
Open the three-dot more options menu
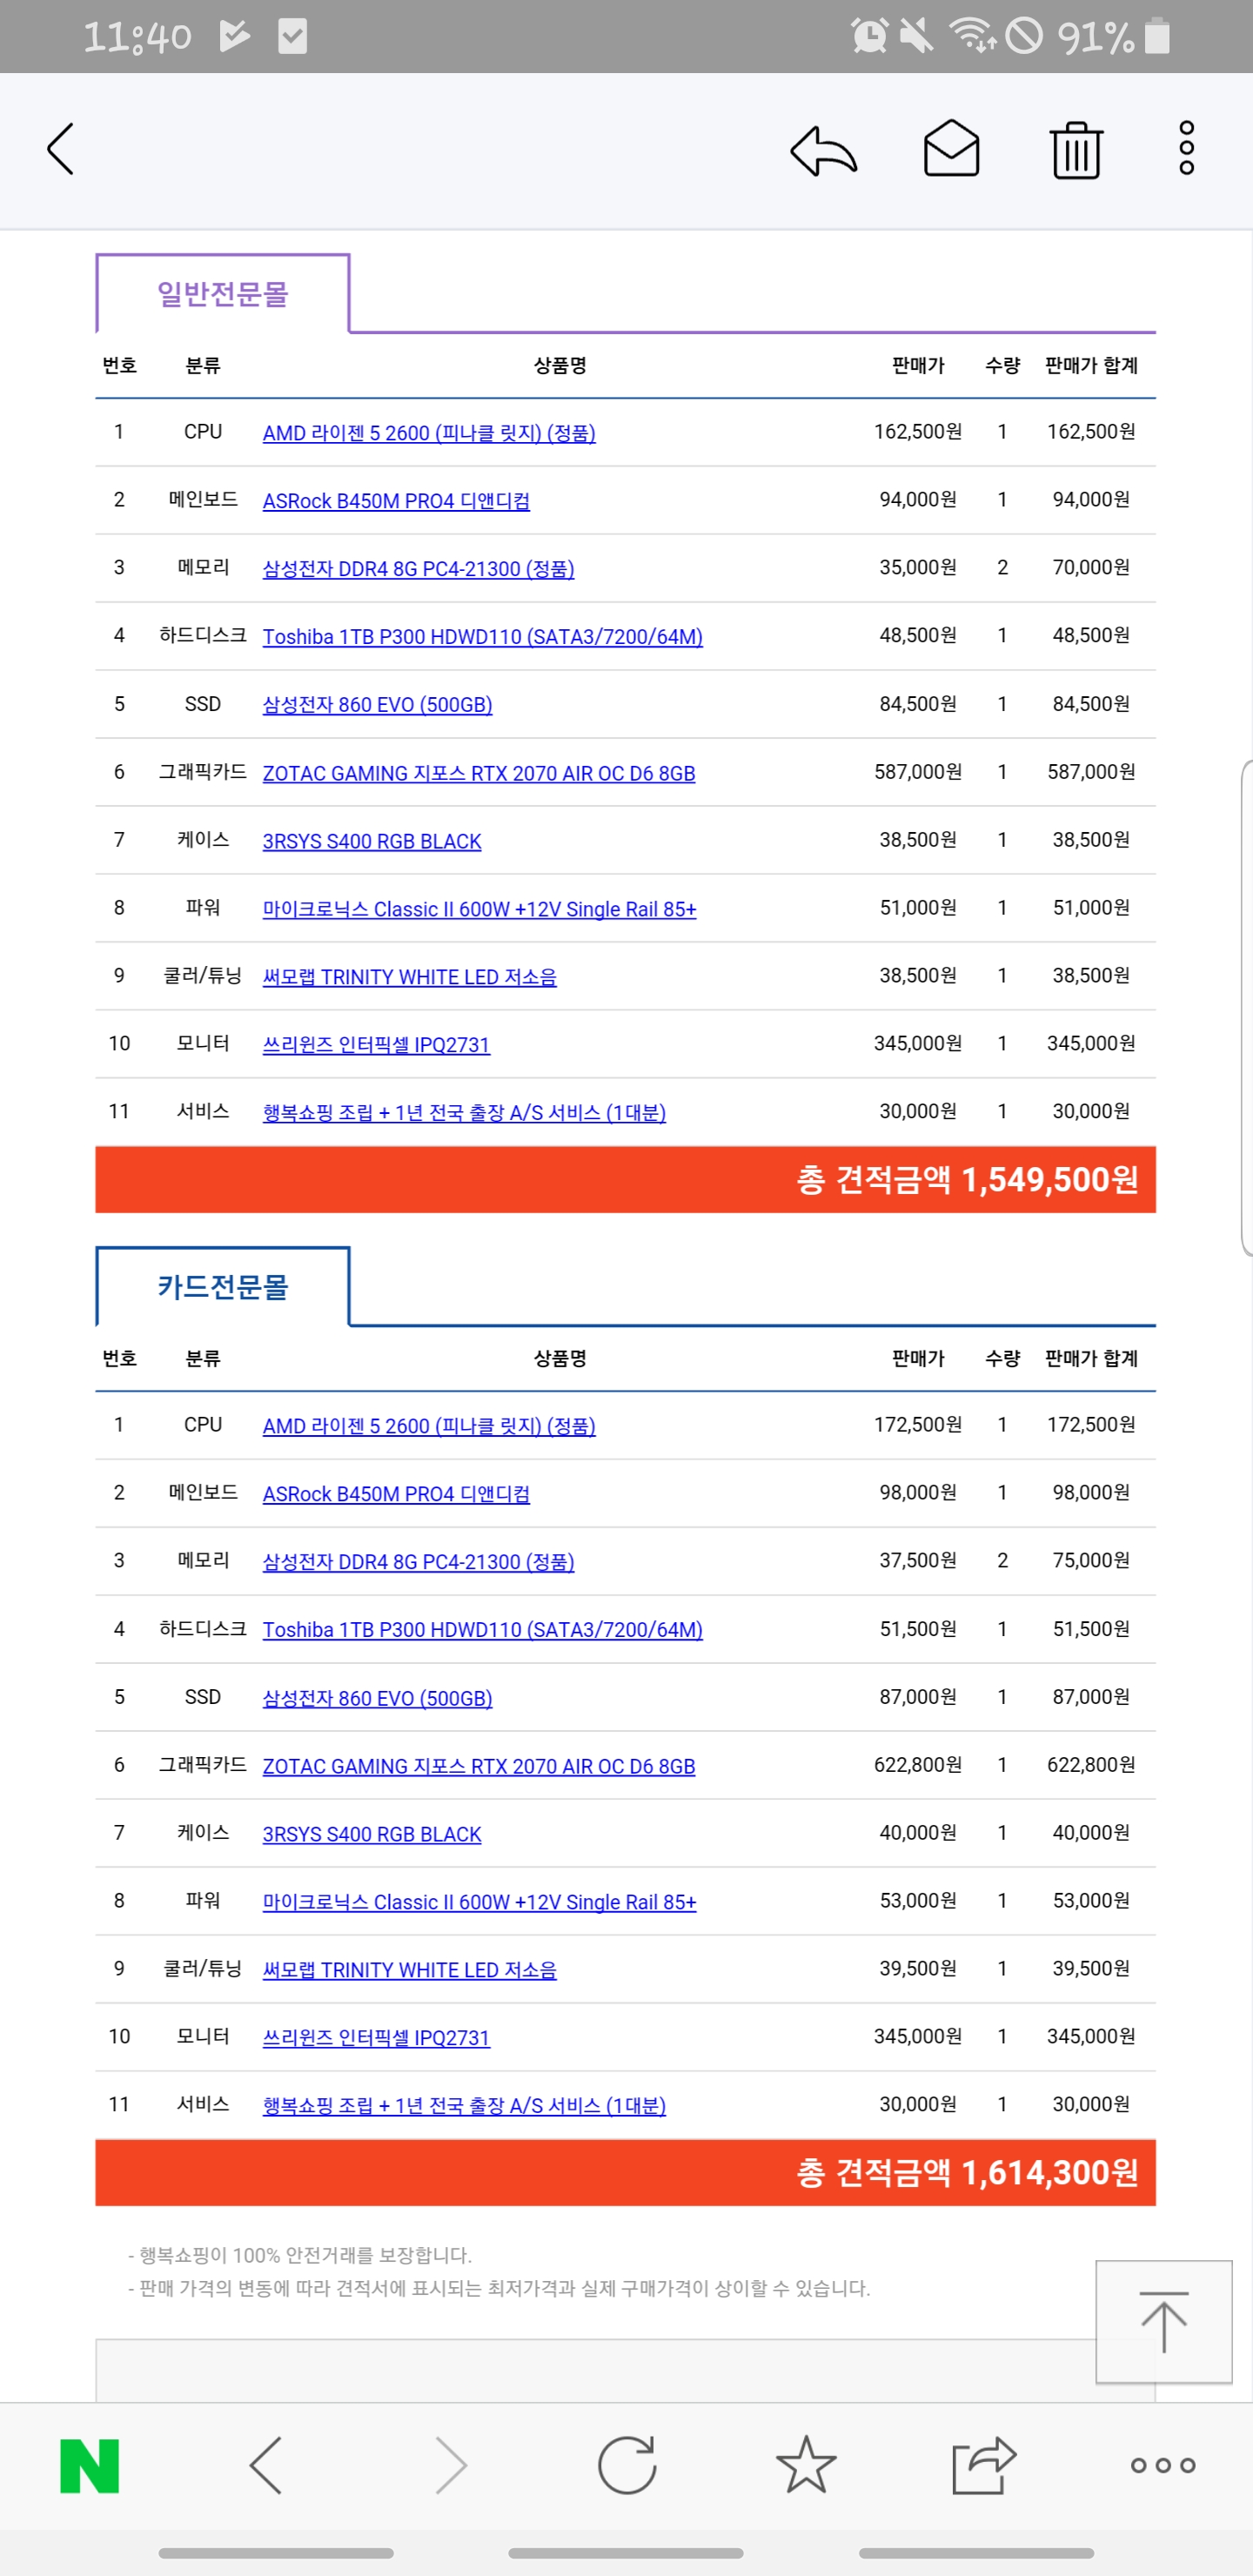[1186, 148]
